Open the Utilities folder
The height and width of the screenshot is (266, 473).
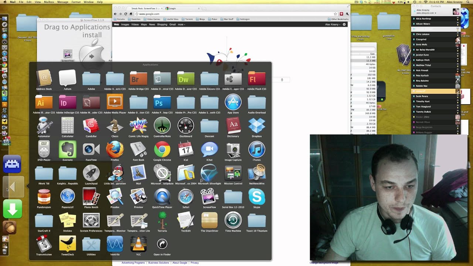91,244
